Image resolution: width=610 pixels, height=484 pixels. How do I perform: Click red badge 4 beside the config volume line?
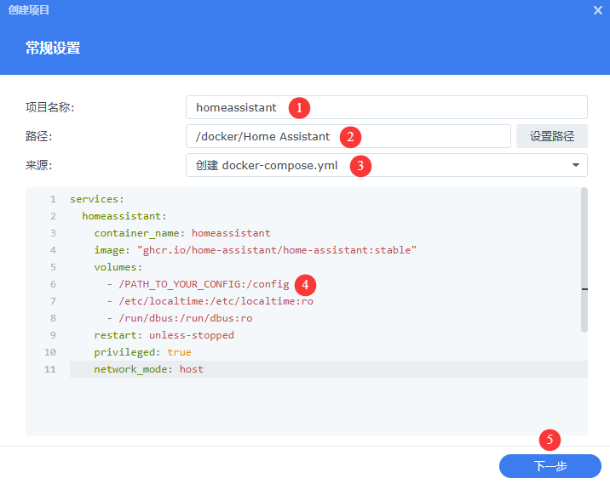pyautogui.click(x=306, y=284)
